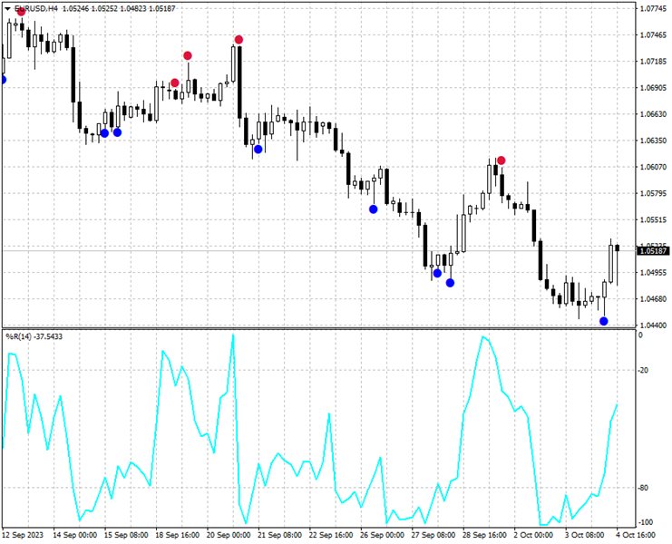
Task: Click the 2 Oct 00:00 time label
Action: click(x=534, y=535)
